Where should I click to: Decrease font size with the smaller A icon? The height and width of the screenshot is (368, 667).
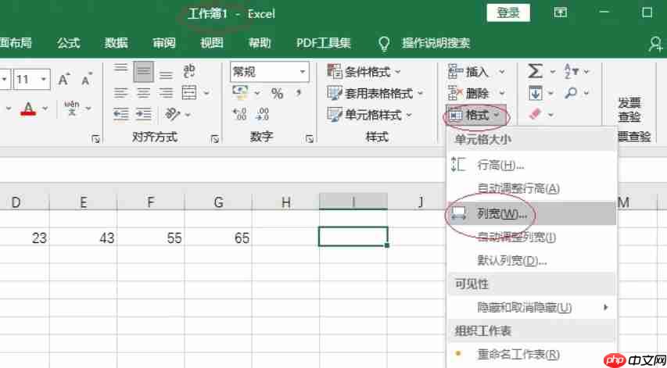click(87, 80)
